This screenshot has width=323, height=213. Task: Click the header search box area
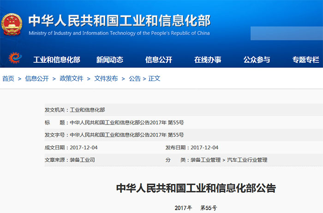pos(287,33)
